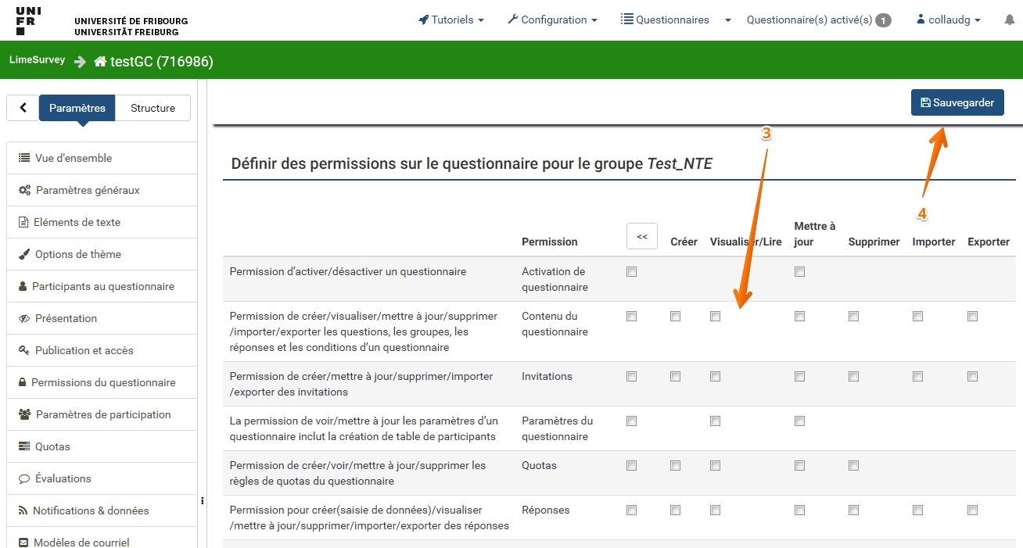Open the collaudg user dropdown
Screen dimensions: 1023x548
948,20
